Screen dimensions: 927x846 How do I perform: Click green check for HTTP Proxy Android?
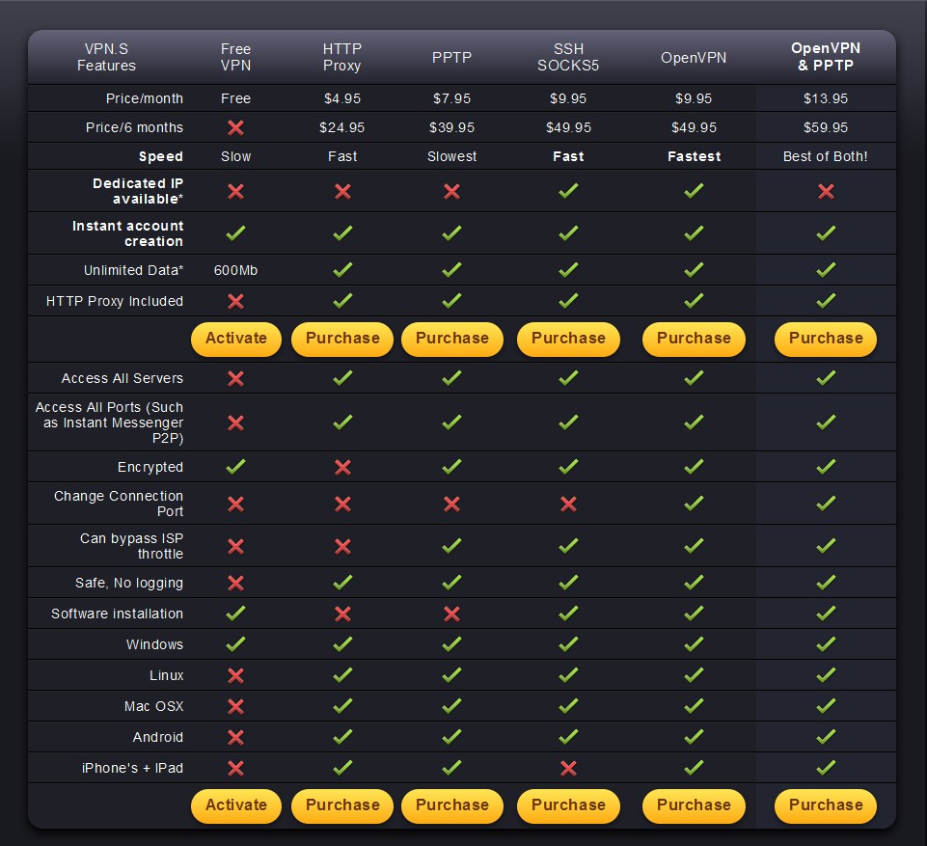(x=342, y=737)
